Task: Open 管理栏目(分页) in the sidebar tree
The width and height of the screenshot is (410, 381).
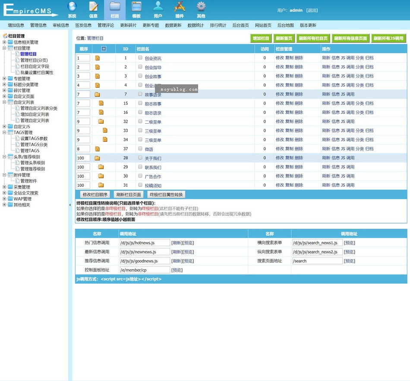Action: 34,60
